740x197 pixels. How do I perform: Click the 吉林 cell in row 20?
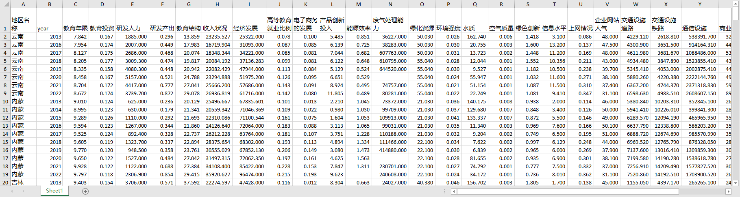coord(23,182)
